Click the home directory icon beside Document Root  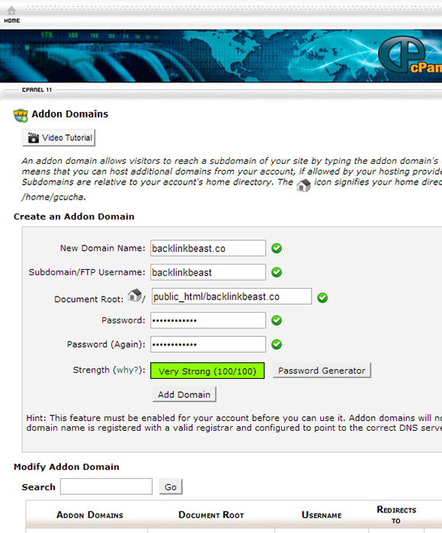click(135, 295)
